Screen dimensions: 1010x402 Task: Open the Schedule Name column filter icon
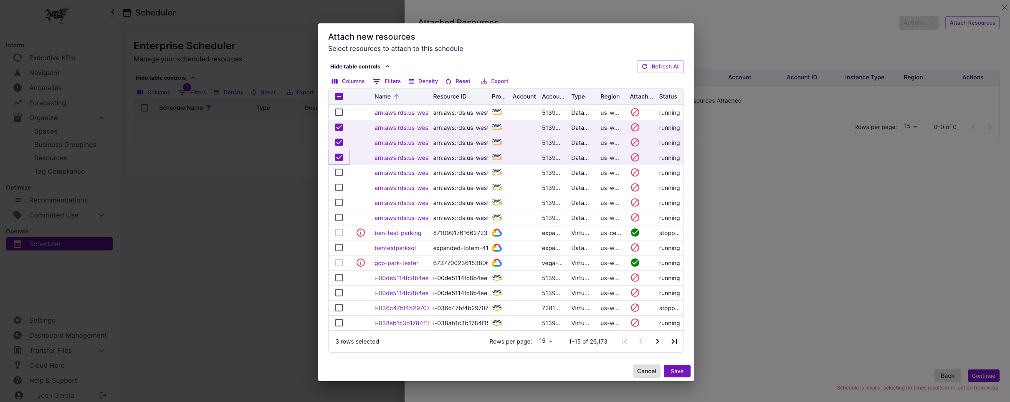[209, 108]
